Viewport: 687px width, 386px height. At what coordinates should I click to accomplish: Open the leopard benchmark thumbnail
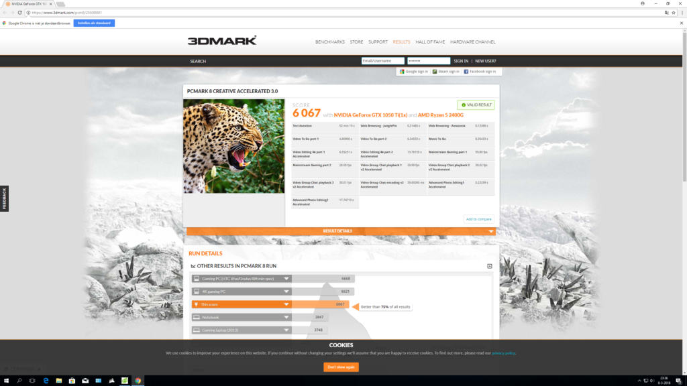coord(234,146)
